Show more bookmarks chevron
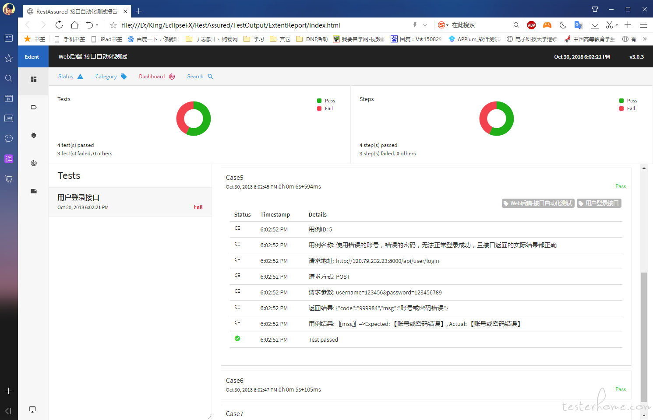653x420 pixels. [x=645, y=39]
